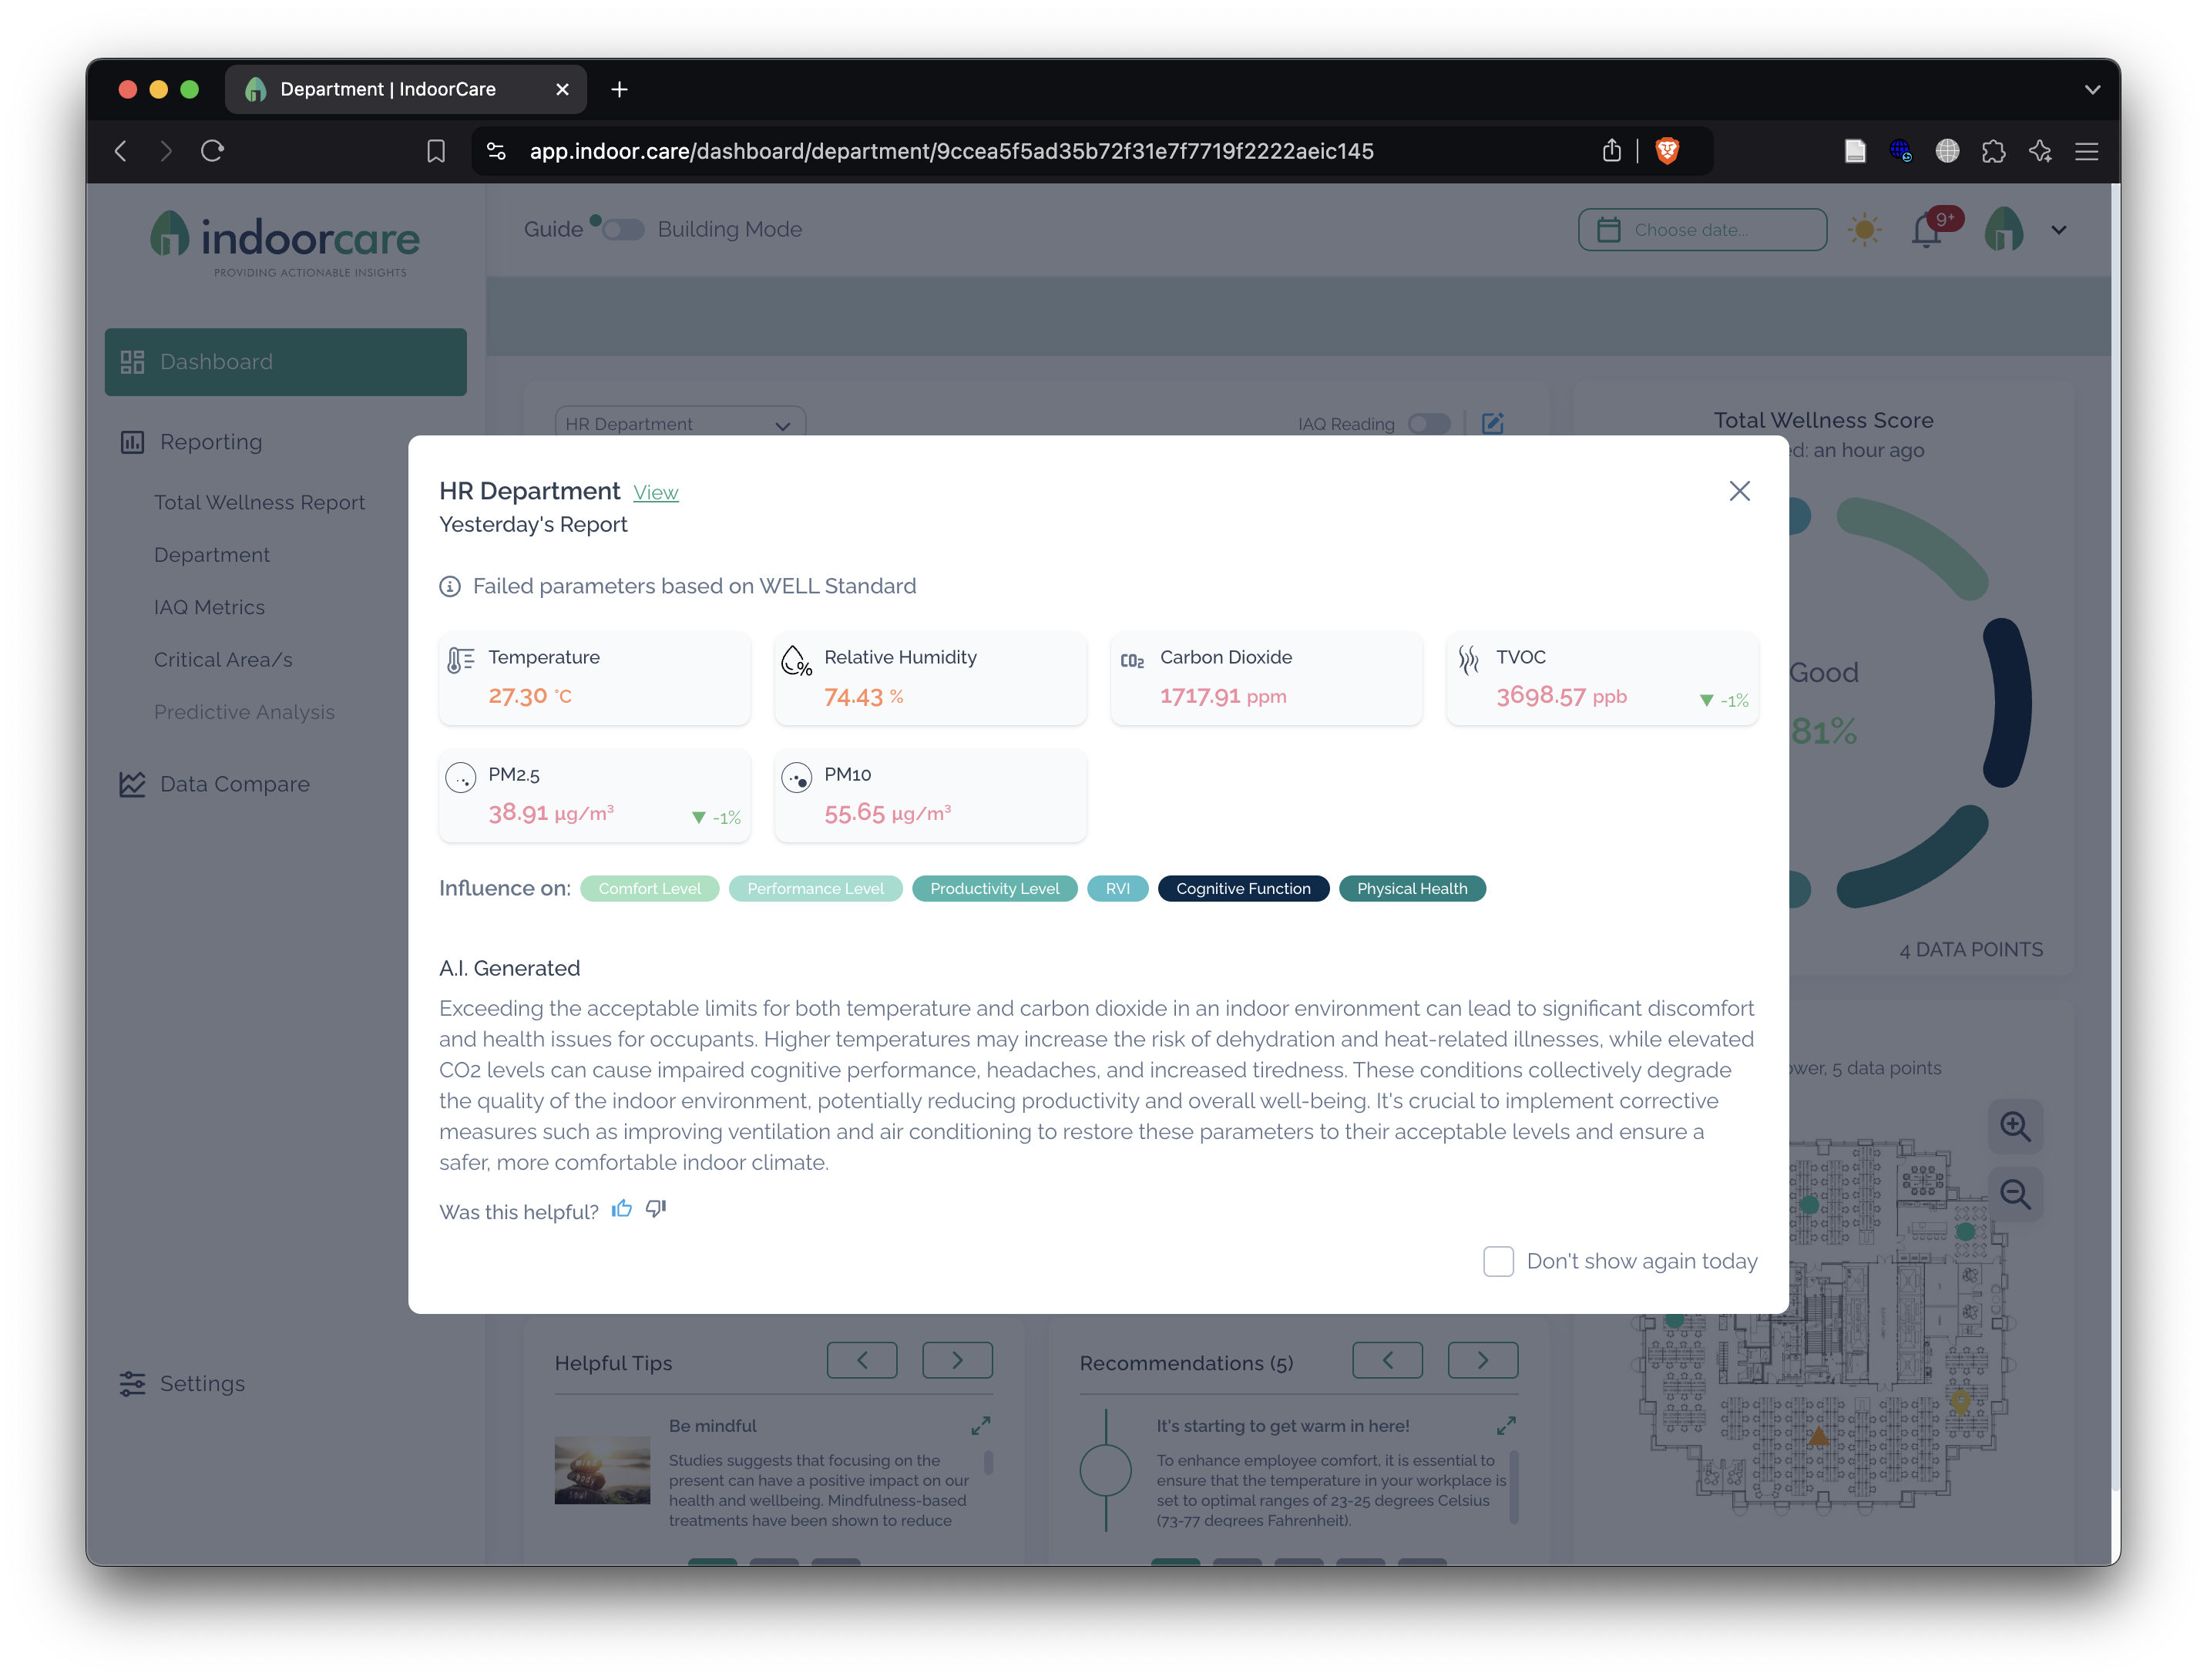The width and height of the screenshot is (2207, 1680).
Task: Click the next arrow button in Helpful Tips
Action: [x=957, y=1360]
